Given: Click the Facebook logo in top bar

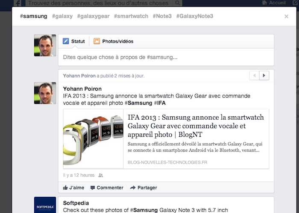Looking at the screenshot, I should click(18, 3).
